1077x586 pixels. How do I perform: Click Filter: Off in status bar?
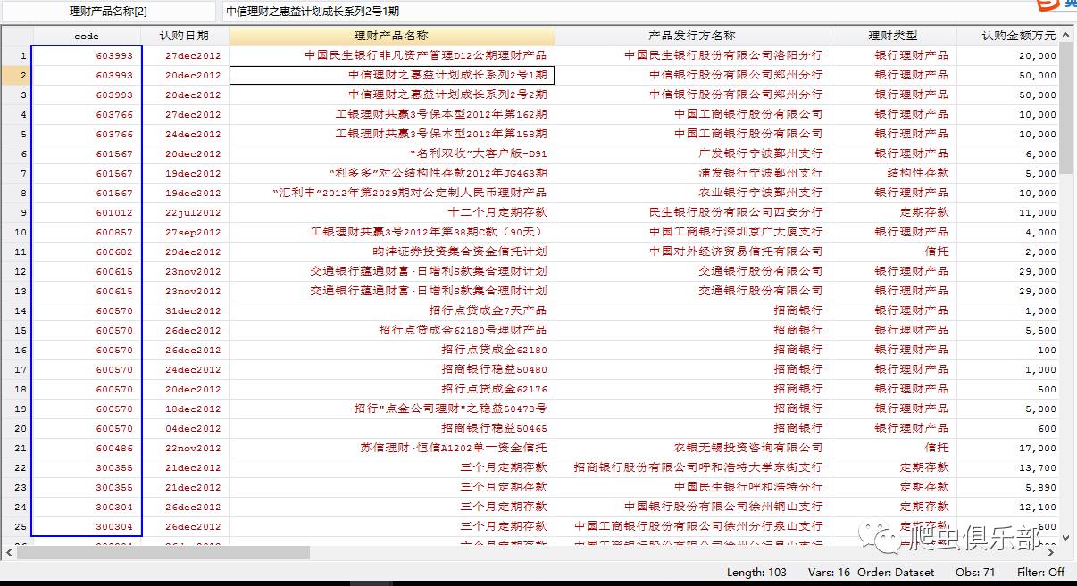coord(1040,573)
